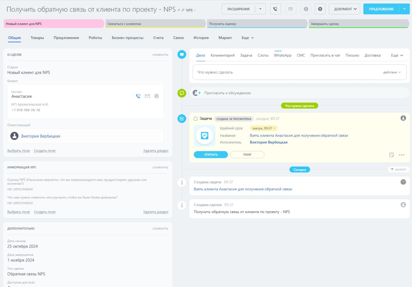Click the phone call icon in top toolbar
Viewport: 412px width, 287px height.
275,9
